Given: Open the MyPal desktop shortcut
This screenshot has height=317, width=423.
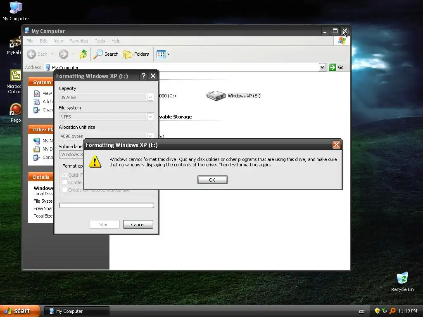Looking at the screenshot, I should pyautogui.click(x=15, y=45).
